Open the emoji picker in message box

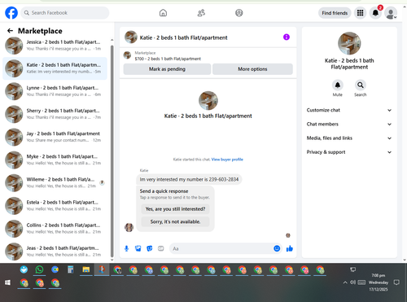[x=277, y=248]
